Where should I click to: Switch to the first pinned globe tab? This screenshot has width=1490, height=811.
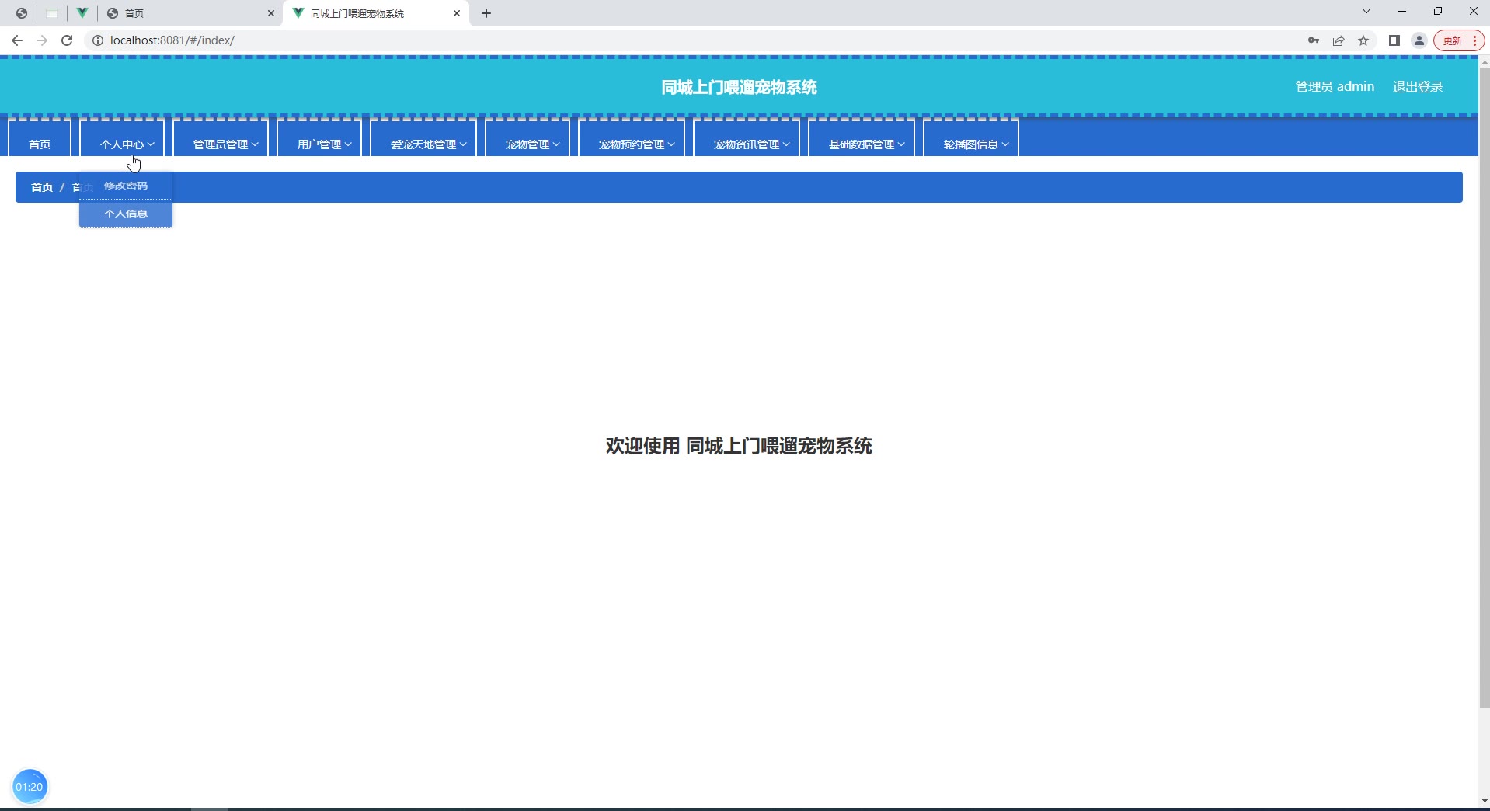(22, 13)
